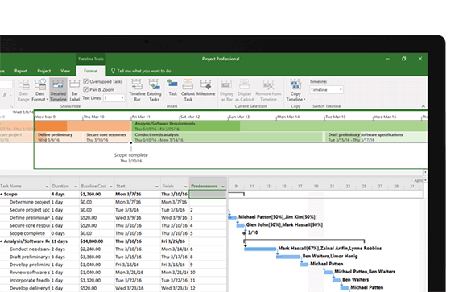Open Baseline Cost column filter arrow
Screen dimensions: 467x292
click(x=111, y=187)
